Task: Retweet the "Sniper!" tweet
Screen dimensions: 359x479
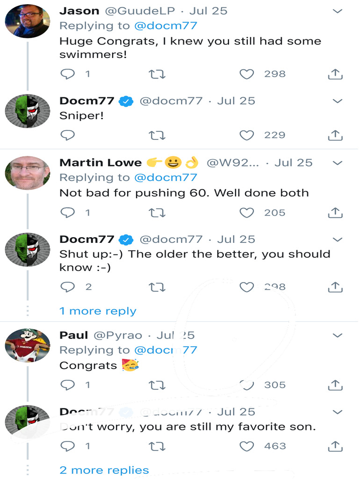Action: (157, 135)
